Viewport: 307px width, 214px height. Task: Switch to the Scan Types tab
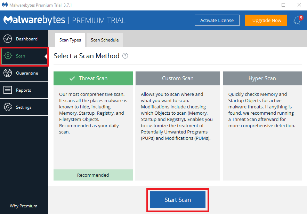[x=70, y=40]
